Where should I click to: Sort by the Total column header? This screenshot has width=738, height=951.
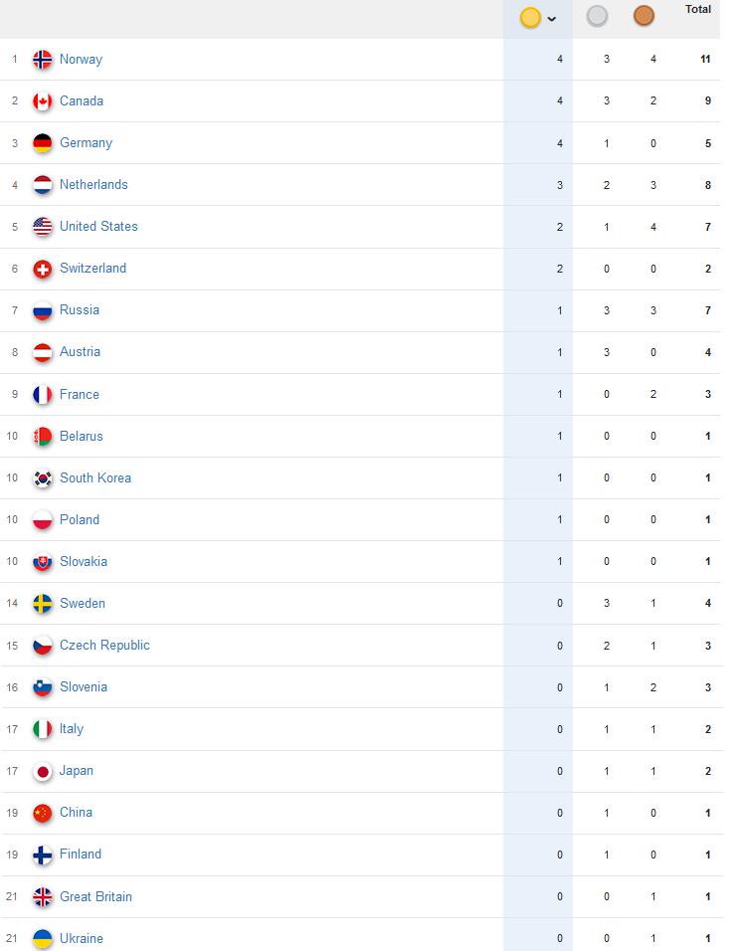click(698, 9)
